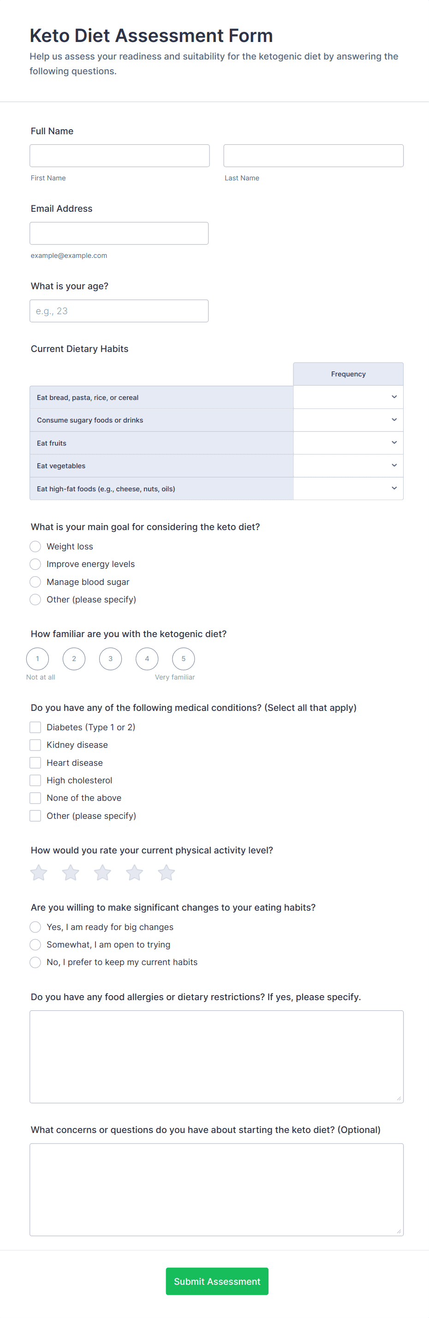Select the Weight loss radio option
The image size is (429, 1318).
pyautogui.click(x=35, y=547)
